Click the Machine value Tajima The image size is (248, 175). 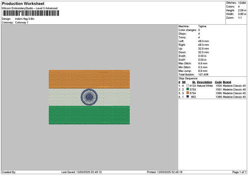203,26
